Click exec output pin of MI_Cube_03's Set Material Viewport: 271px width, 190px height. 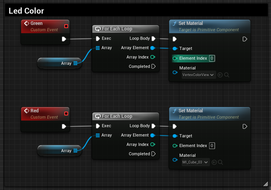pos(245,126)
